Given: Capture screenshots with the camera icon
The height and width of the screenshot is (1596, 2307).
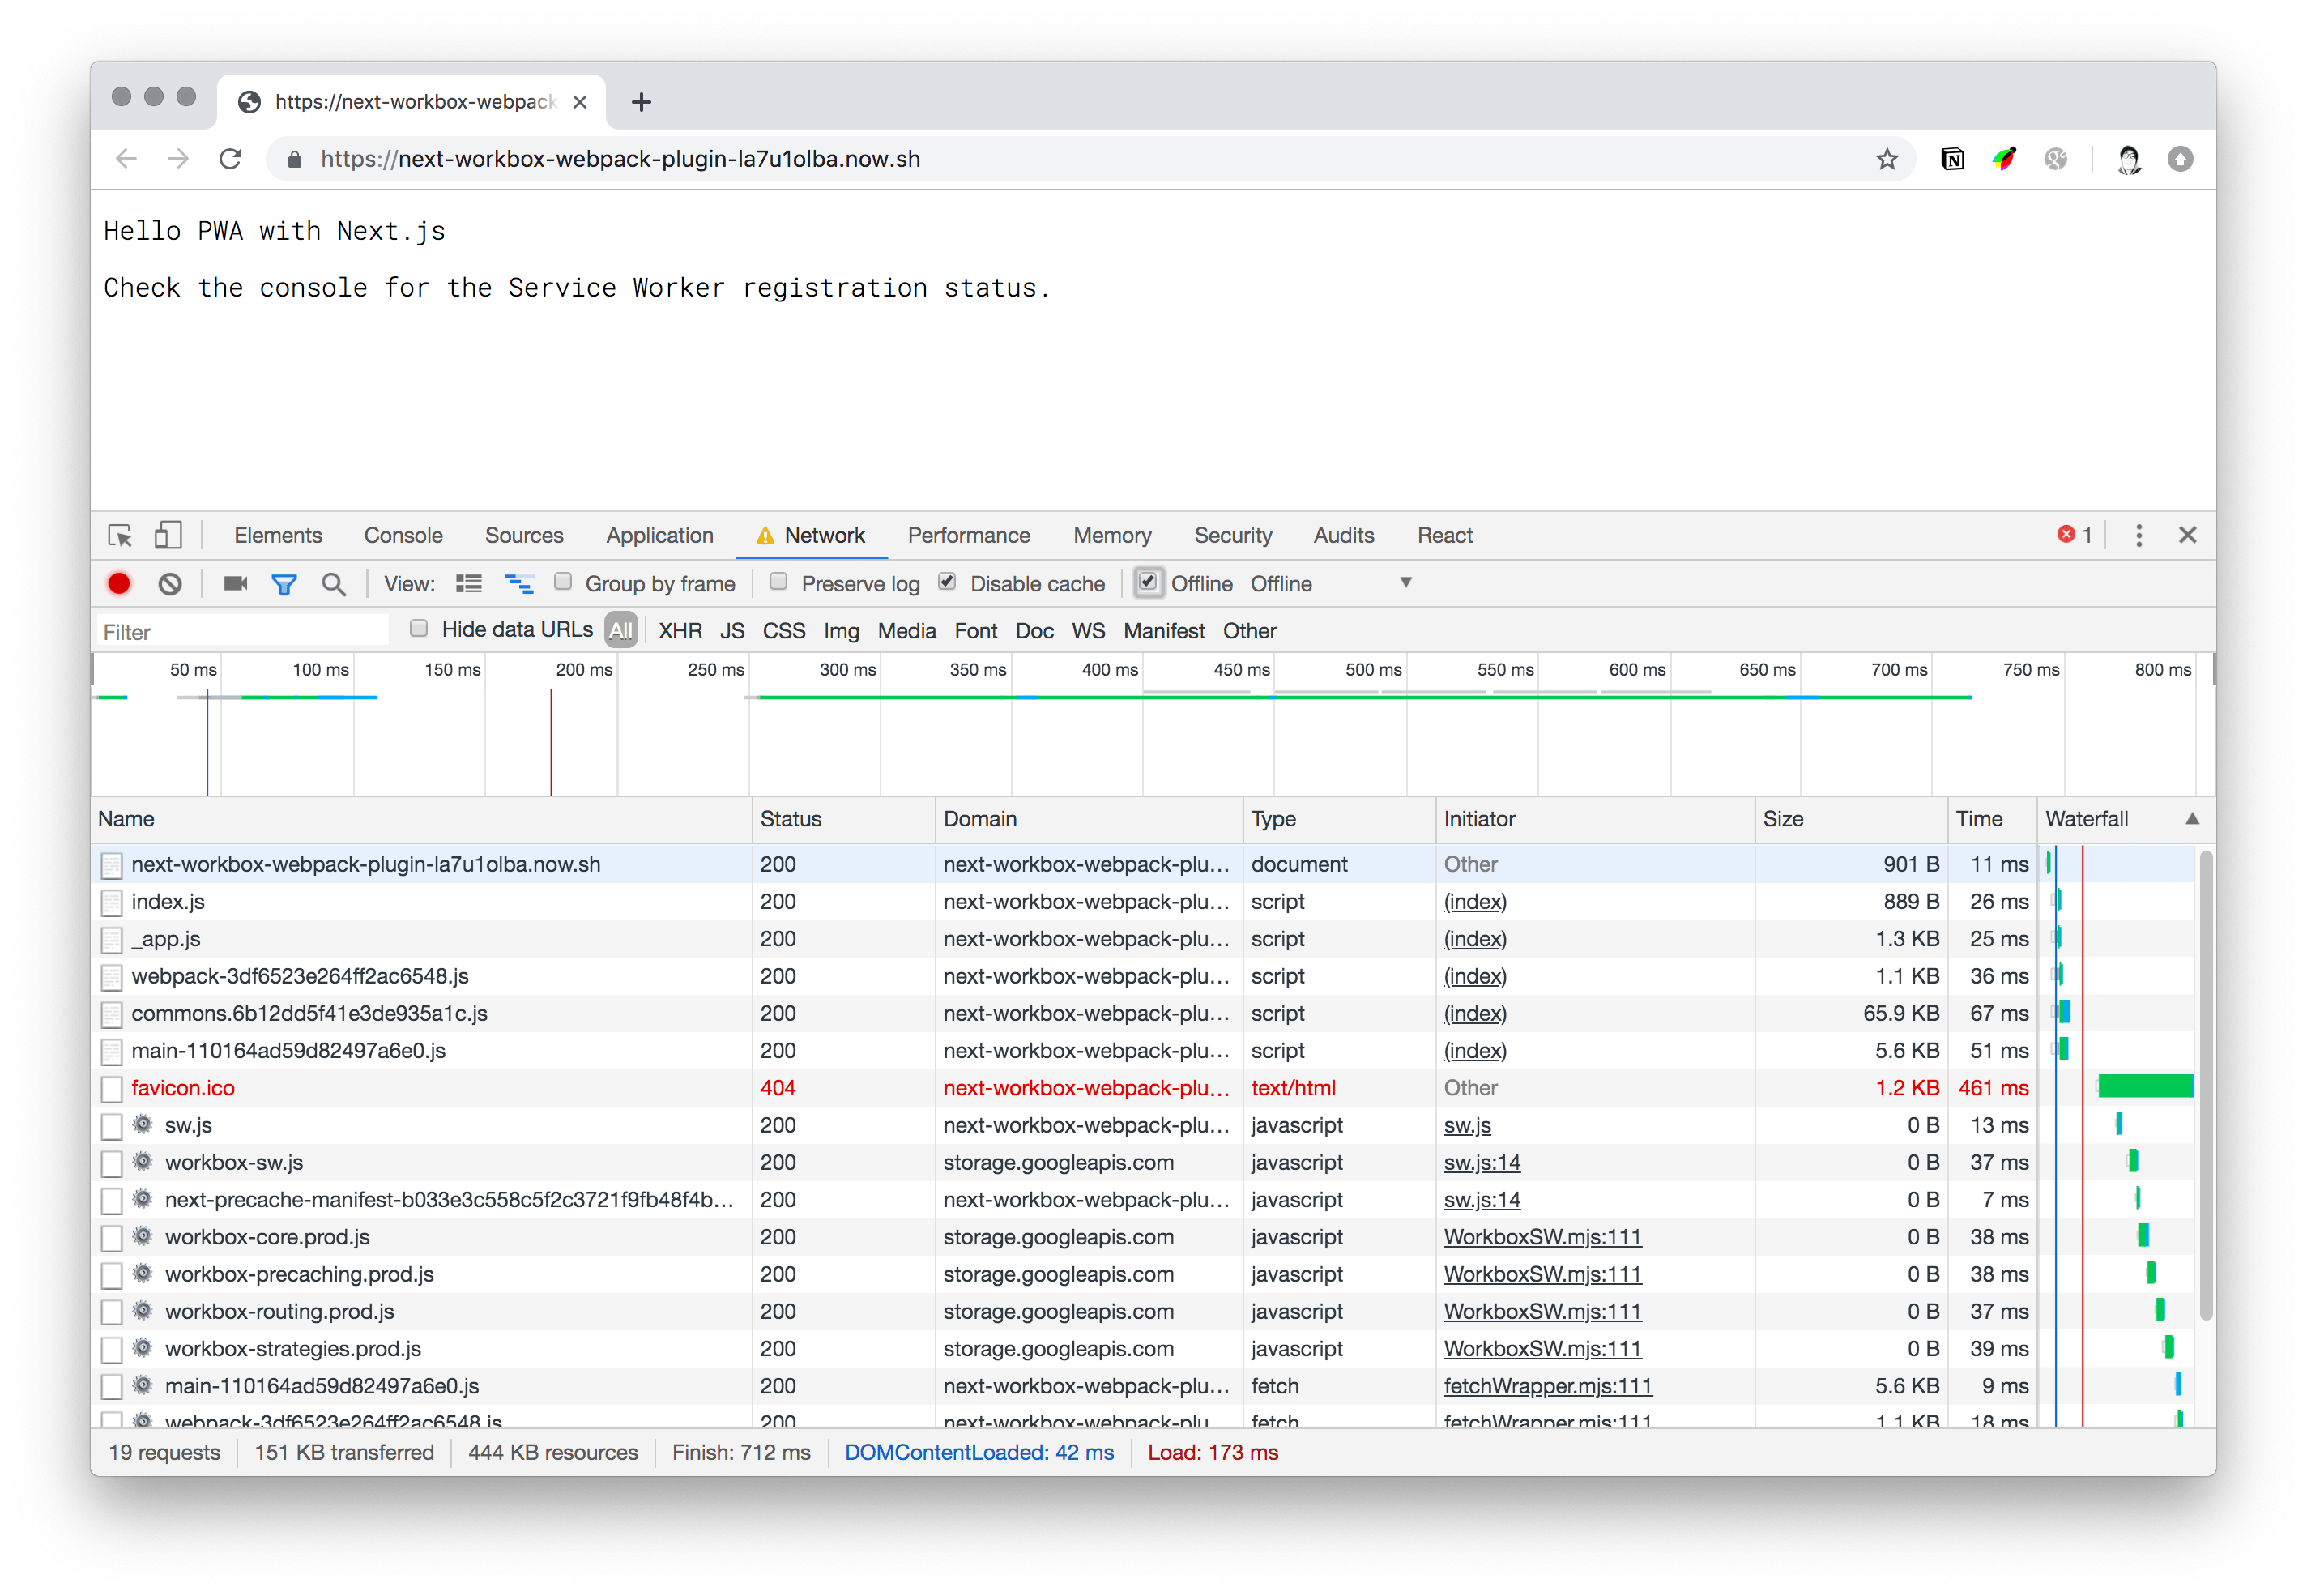Looking at the screenshot, I should coord(234,583).
